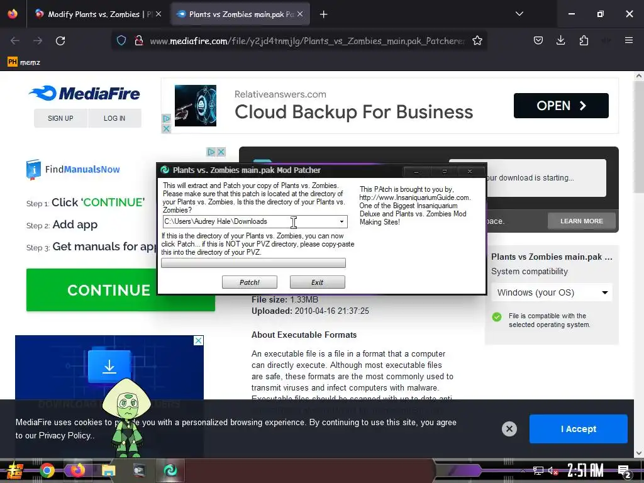This screenshot has height=483, width=644.
Task: Open the network tray icon
Action: pos(538,471)
